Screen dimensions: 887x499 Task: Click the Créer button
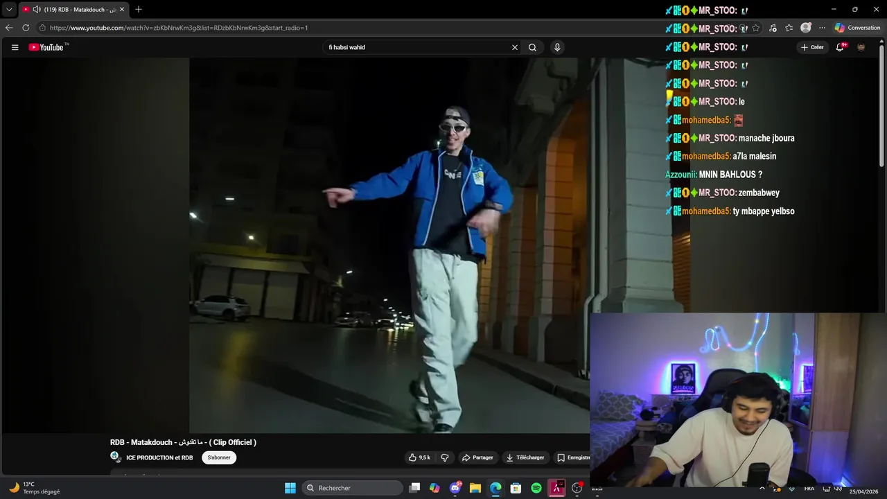pos(812,47)
